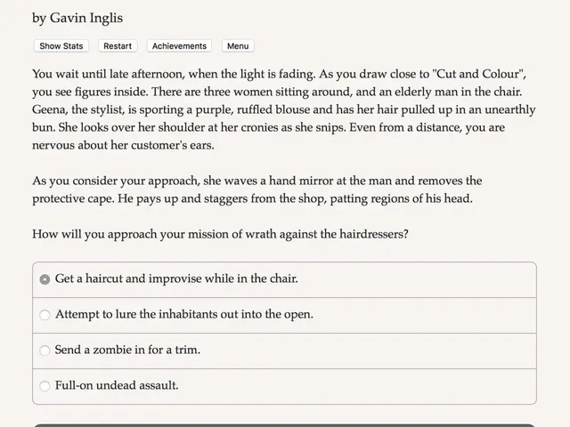570x427 pixels.
Task: Click the dark Next bar at the bottom edge
Action: coord(284,425)
